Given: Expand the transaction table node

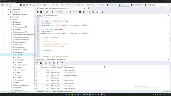Looking at the screenshot, I should click(13, 80).
